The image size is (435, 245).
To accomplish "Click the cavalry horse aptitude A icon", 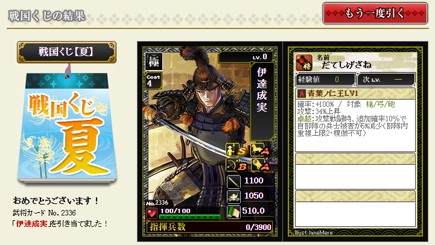I will (259, 150).
